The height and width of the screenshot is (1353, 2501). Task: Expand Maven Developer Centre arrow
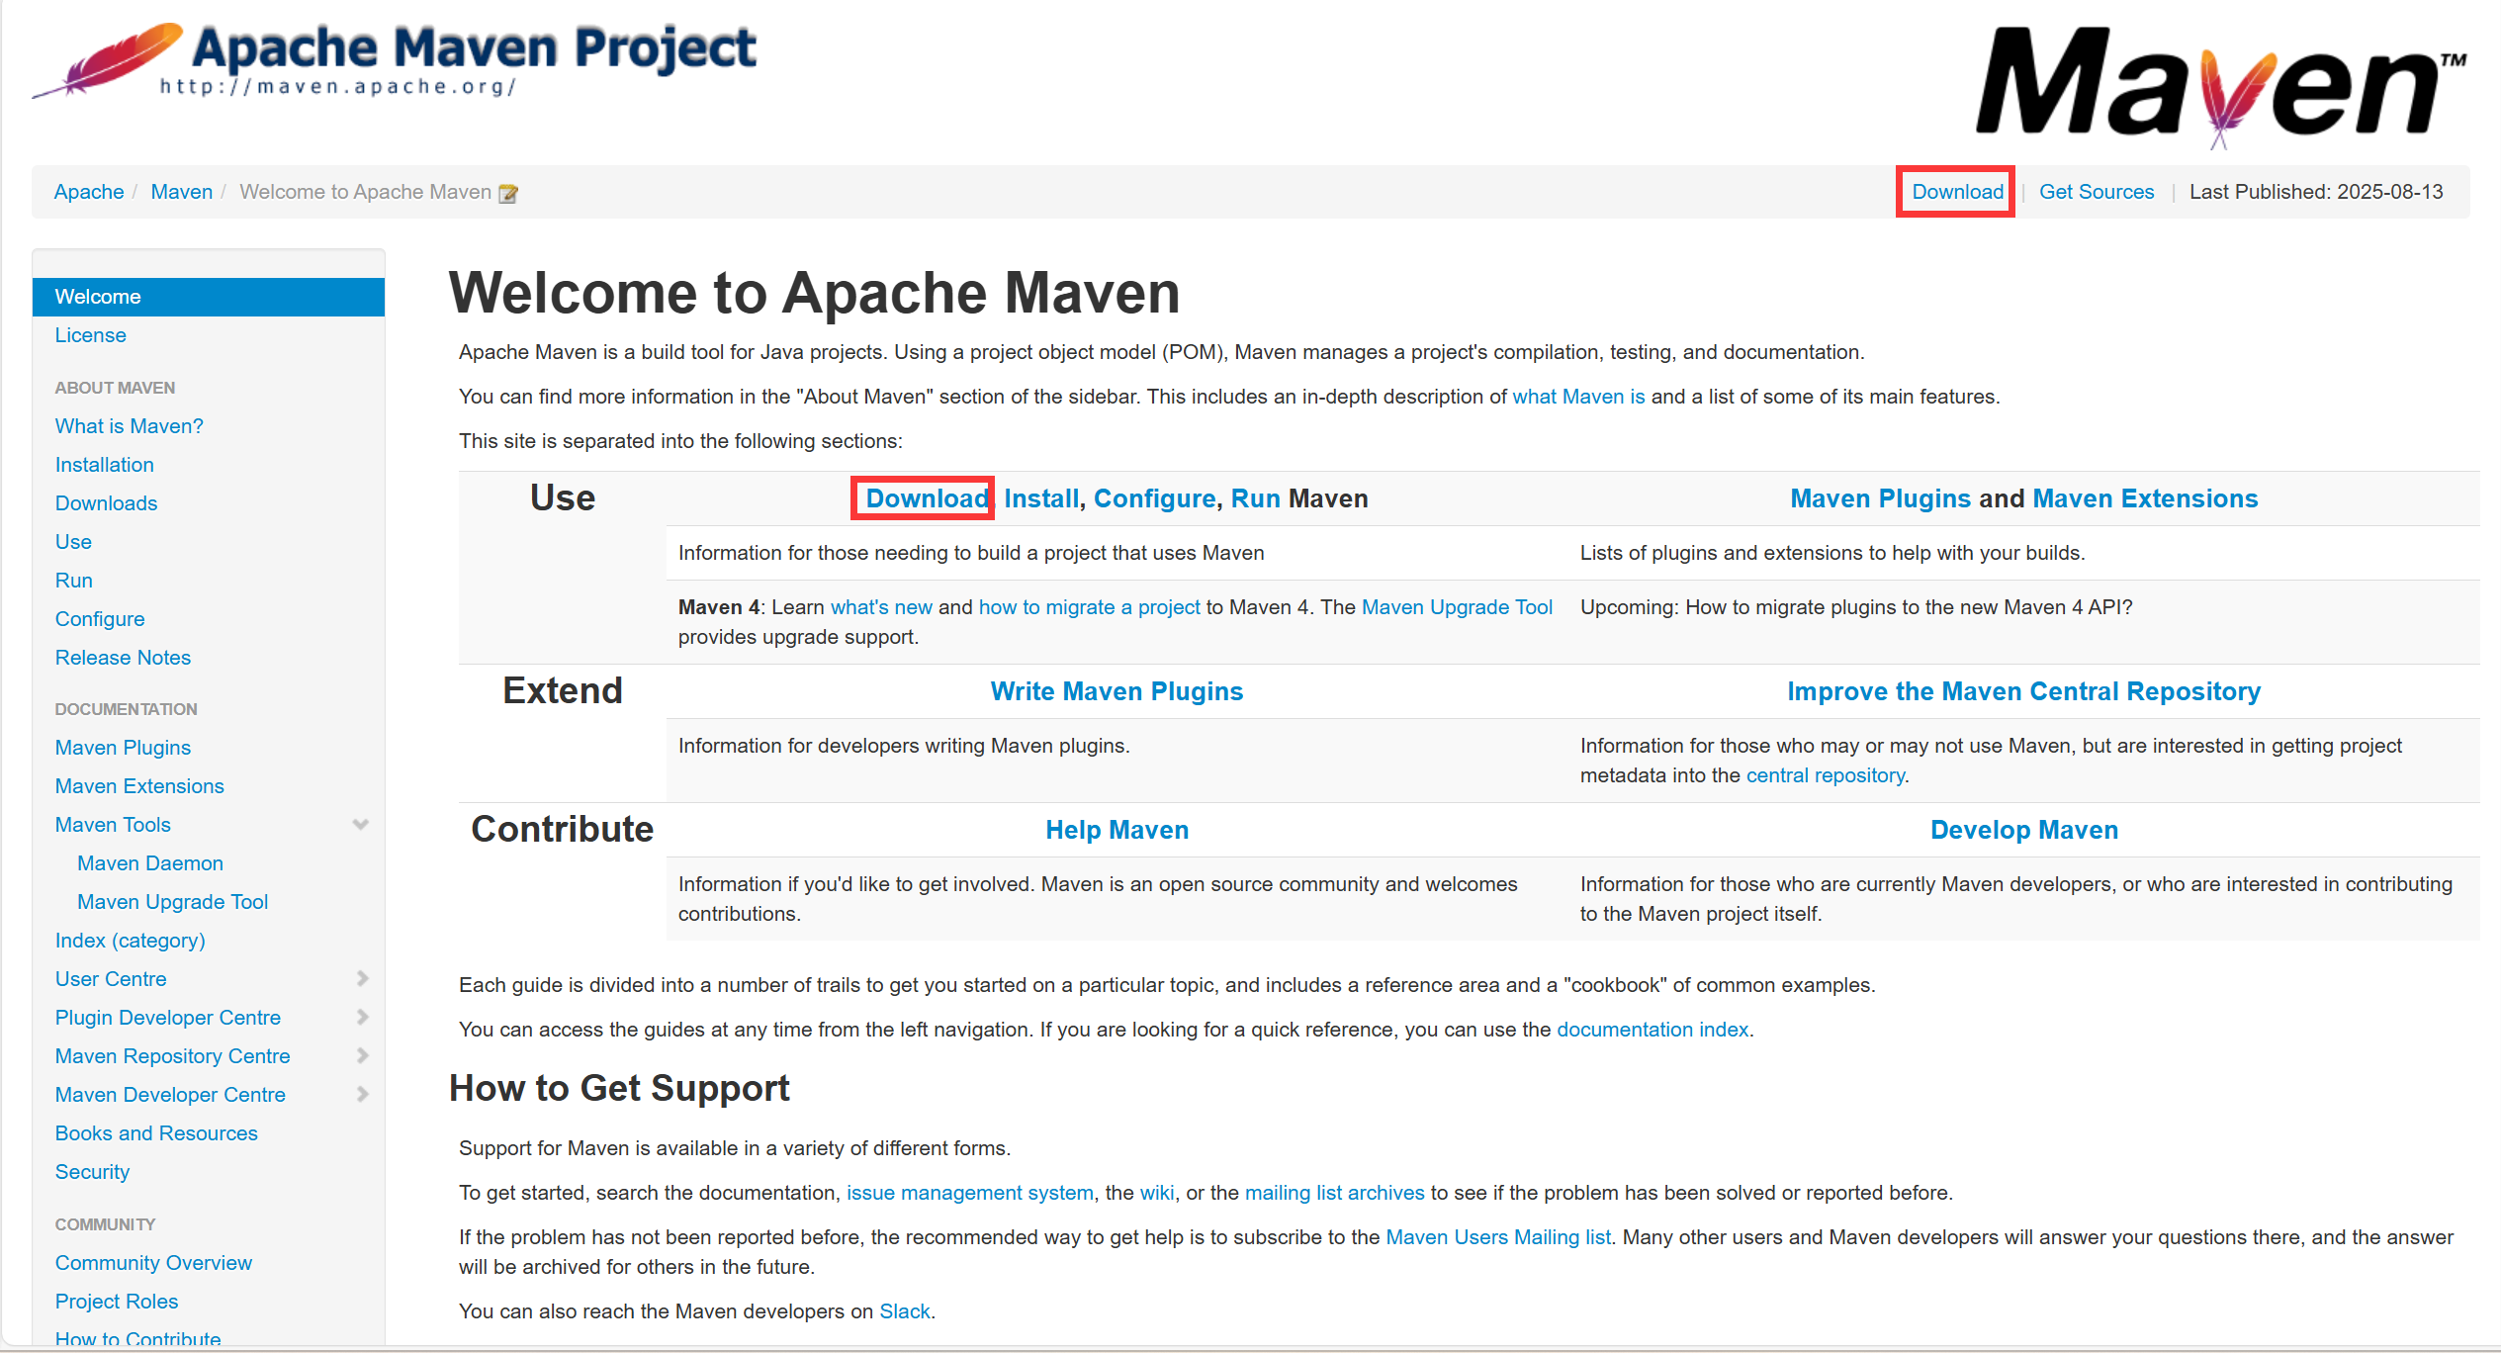tap(362, 1094)
